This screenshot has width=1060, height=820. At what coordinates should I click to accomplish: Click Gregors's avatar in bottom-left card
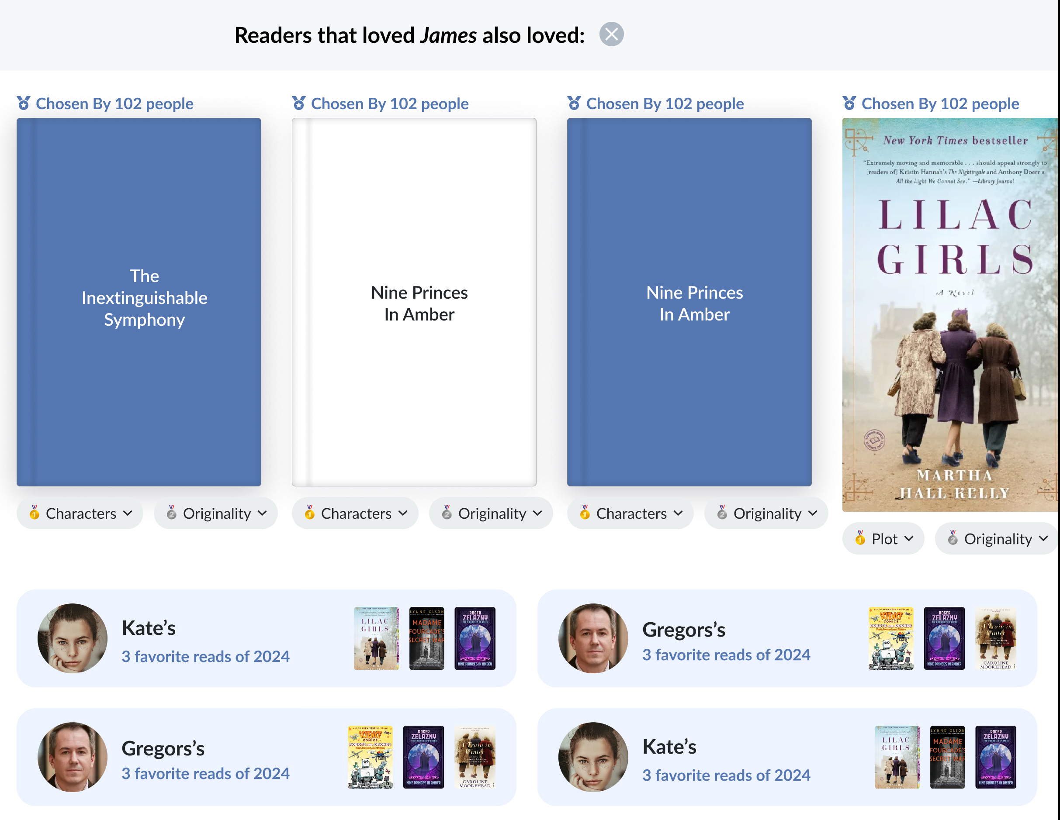tap(73, 757)
